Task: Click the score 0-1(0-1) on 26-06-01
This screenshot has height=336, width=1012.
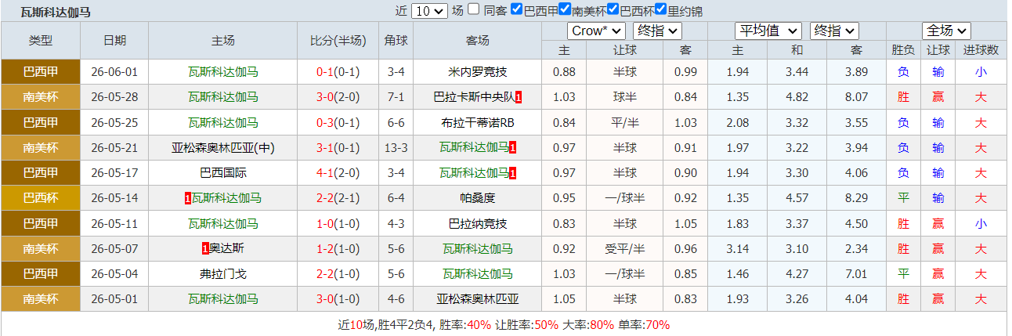Action: tap(338, 72)
